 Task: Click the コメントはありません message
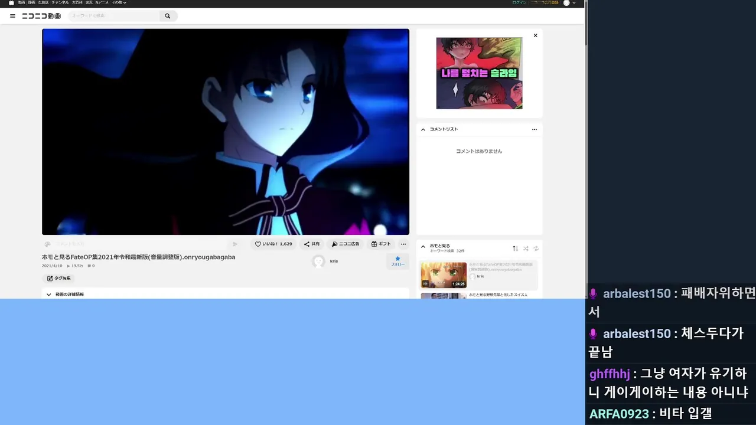point(479,151)
